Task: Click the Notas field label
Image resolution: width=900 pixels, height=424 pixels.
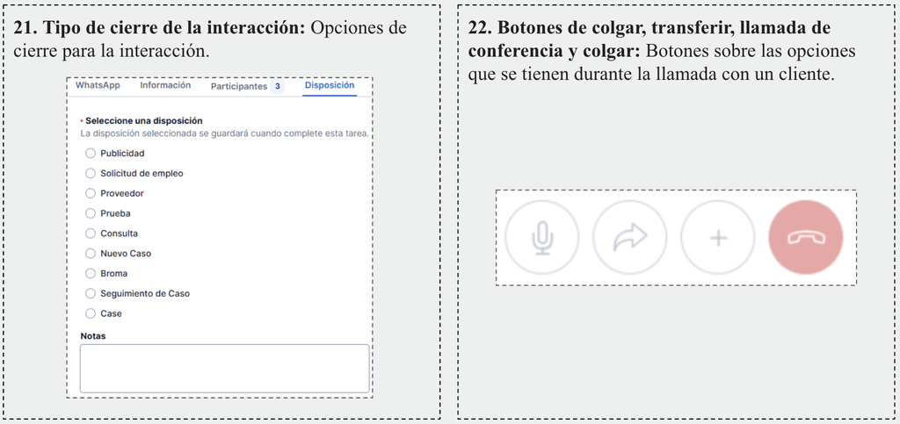Action: pyautogui.click(x=93, y=336)
